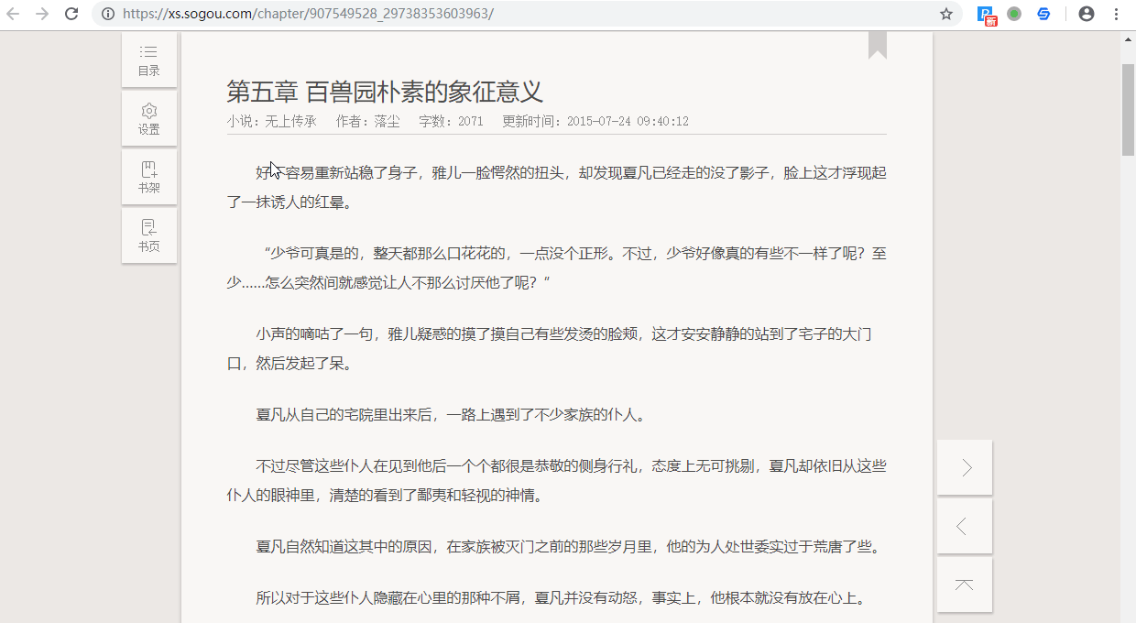Open the 设置 reading settings
Viewport: 1136px width, 623px height.
coord(148,119)
